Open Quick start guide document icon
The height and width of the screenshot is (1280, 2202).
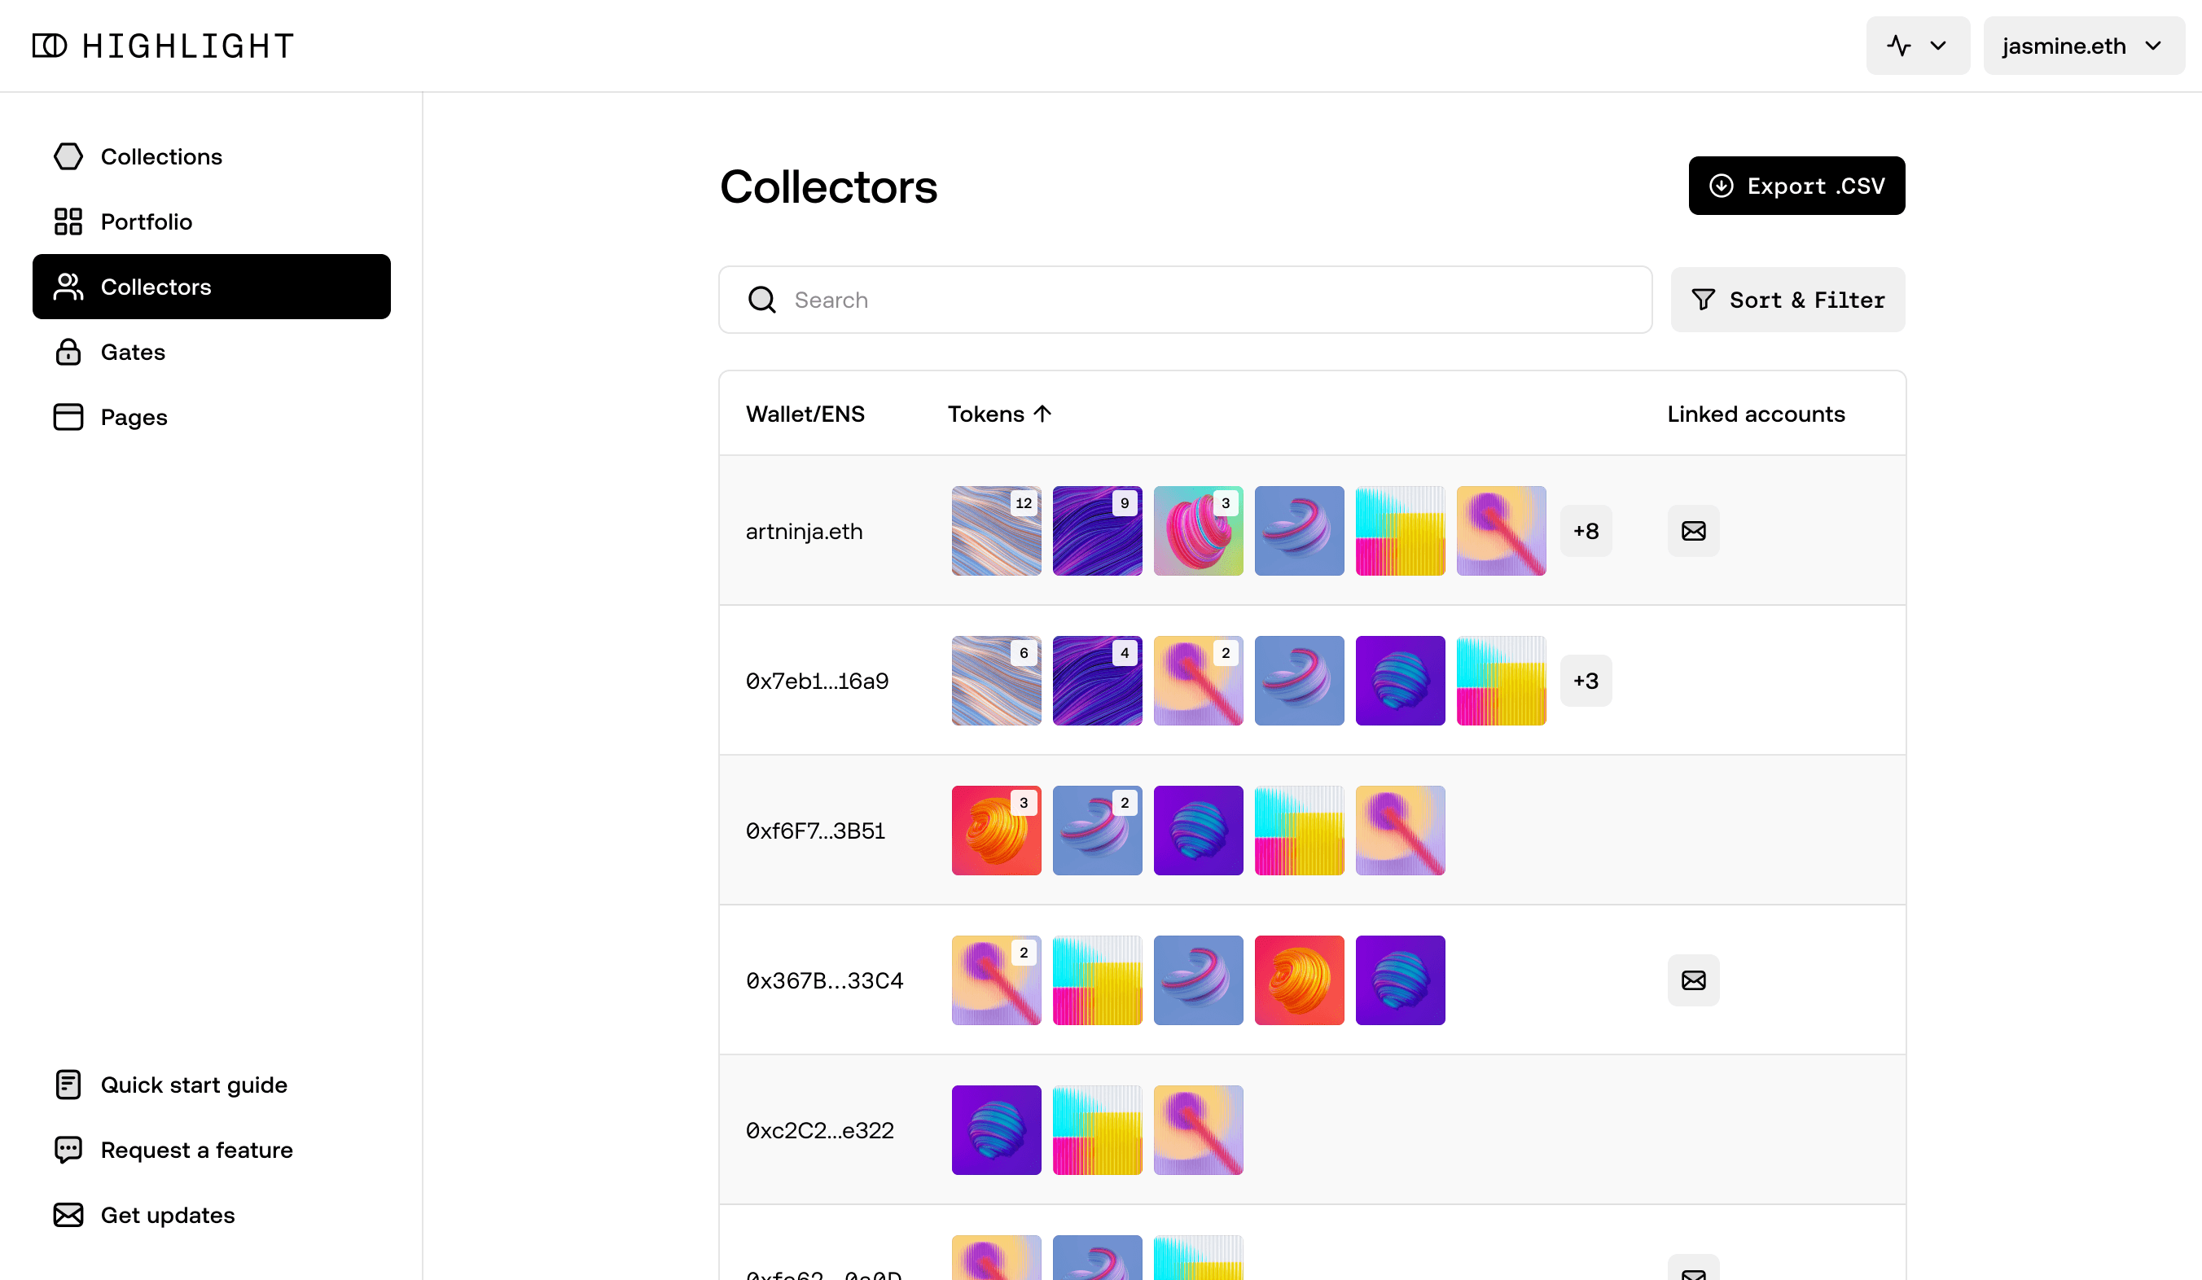point(68,1085)
